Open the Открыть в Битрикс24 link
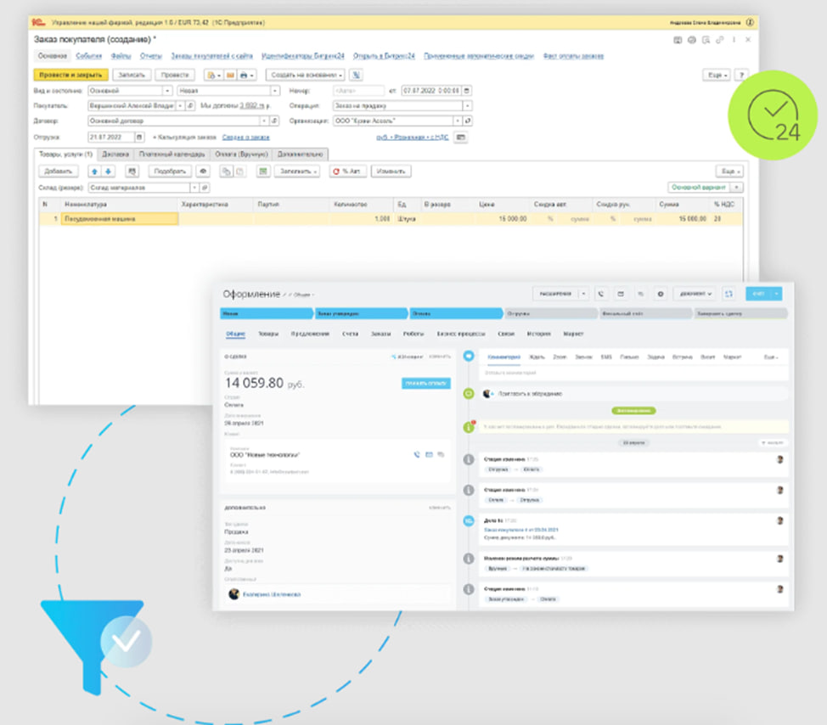 [384, 56]
